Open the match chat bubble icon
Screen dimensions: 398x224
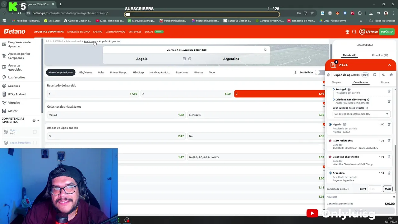(190, 59)
